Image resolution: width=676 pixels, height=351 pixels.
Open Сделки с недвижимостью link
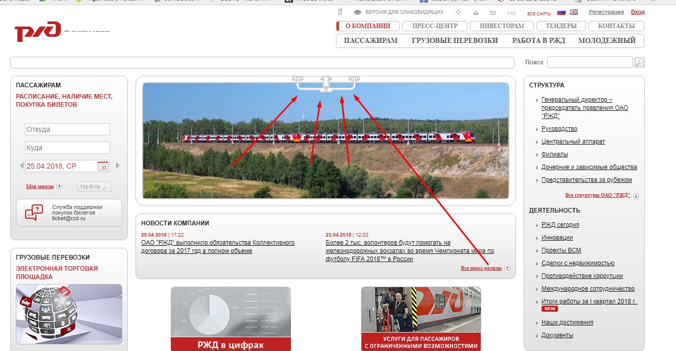(x=578, y=263)
